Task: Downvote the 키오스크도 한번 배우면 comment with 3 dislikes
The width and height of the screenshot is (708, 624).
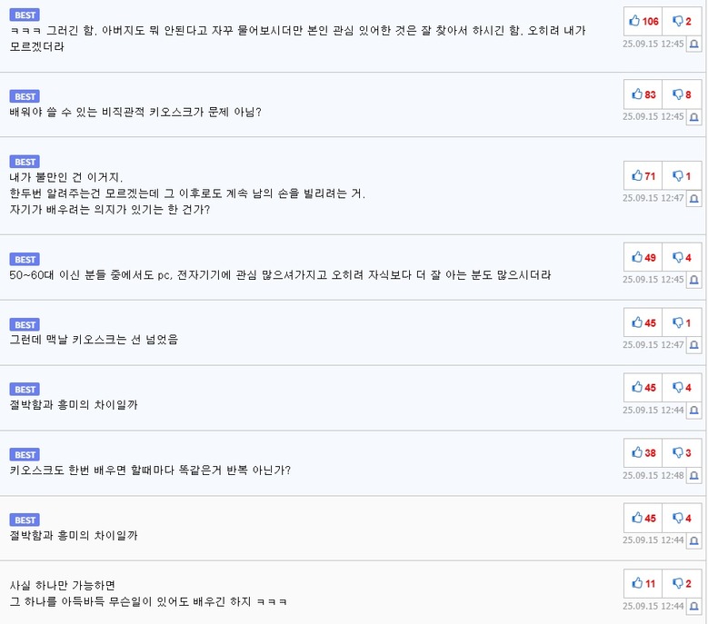Action: point(682,452)
